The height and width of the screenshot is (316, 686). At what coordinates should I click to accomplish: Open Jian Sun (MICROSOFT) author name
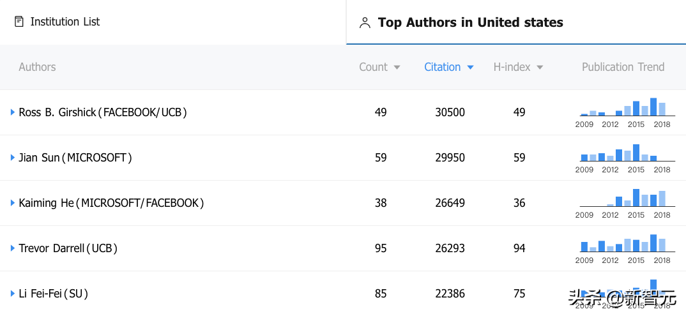[x=75, y=158]
